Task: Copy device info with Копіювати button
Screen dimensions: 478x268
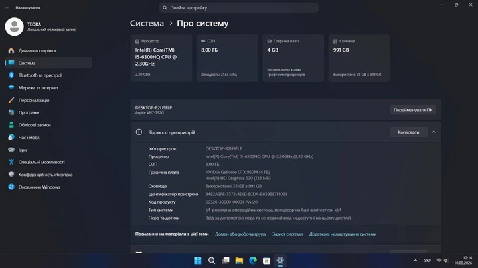Action: click(408, 132)
